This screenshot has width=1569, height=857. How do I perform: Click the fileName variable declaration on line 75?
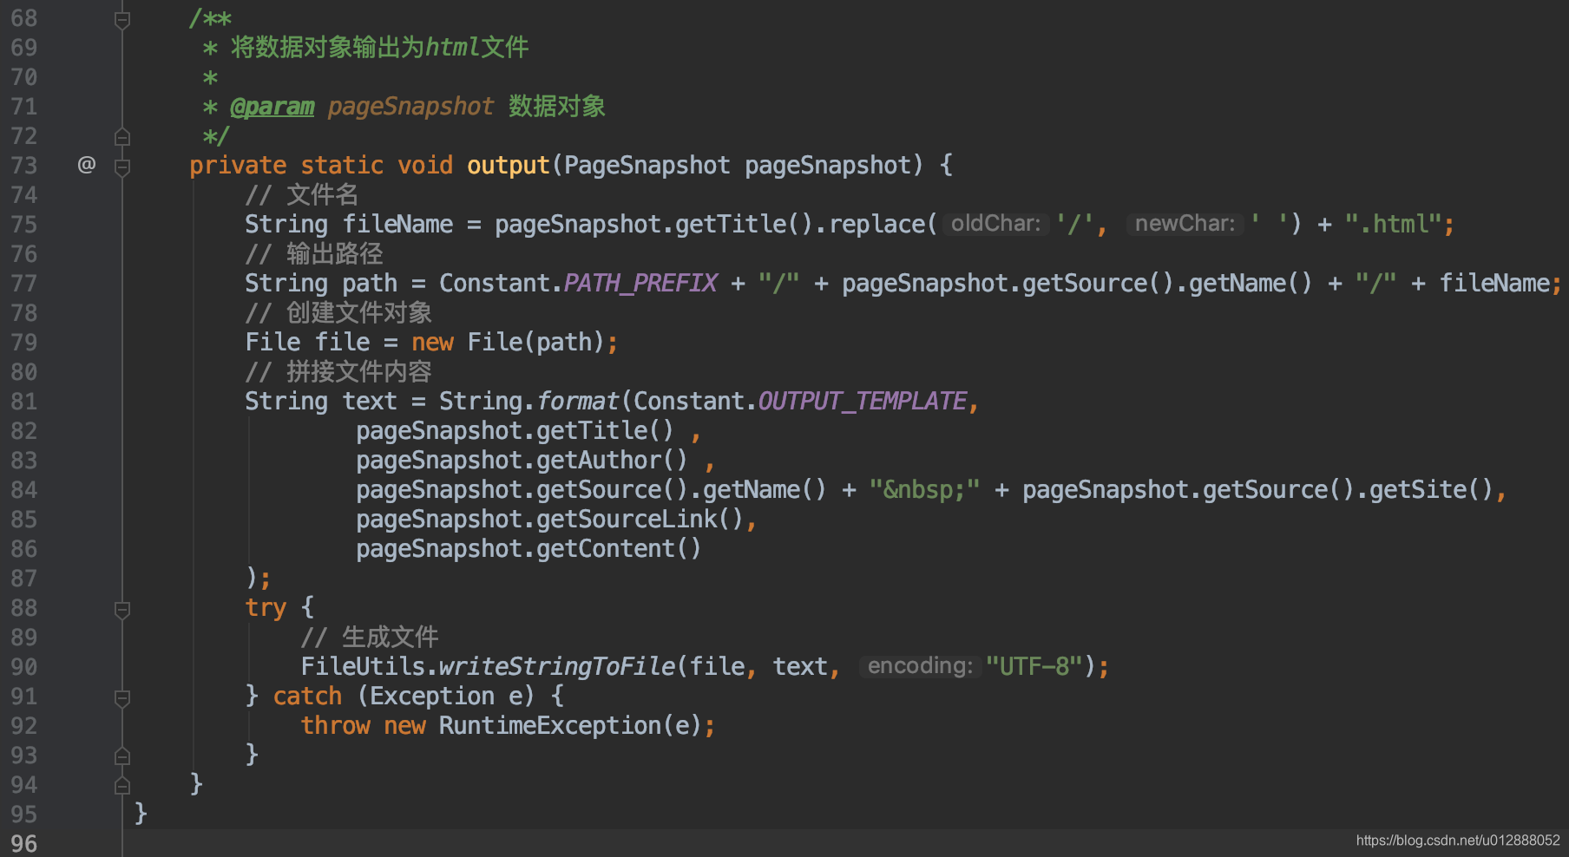point(397,225)
